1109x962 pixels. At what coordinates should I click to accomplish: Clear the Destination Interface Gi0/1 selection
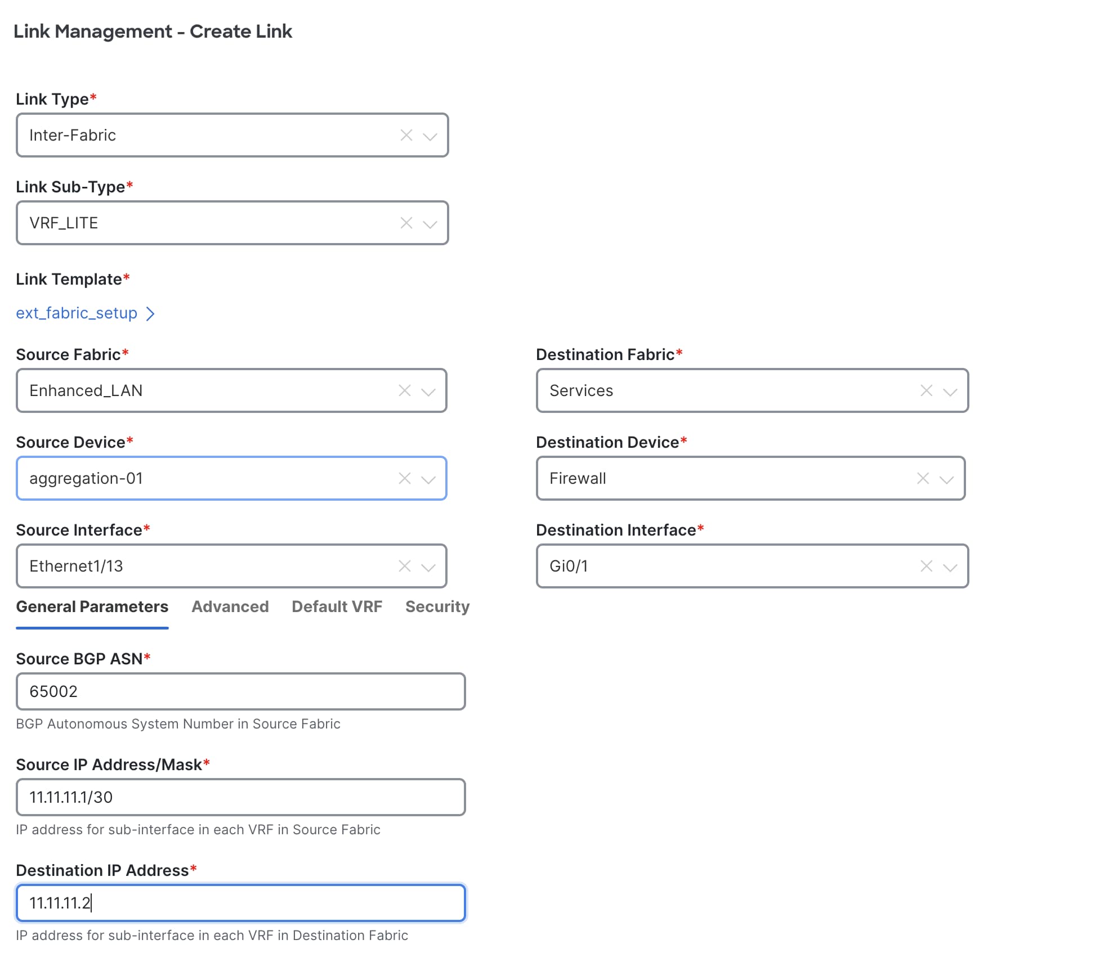pyautogui.click(x=926, y=566)
